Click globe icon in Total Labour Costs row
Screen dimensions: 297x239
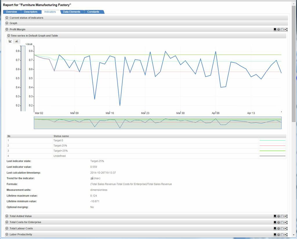(278, 228)
